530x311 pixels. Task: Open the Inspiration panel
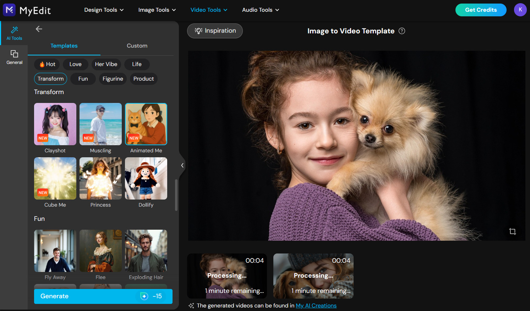(215, 31)
